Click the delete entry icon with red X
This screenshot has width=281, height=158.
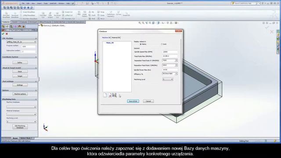coord(110,95)
